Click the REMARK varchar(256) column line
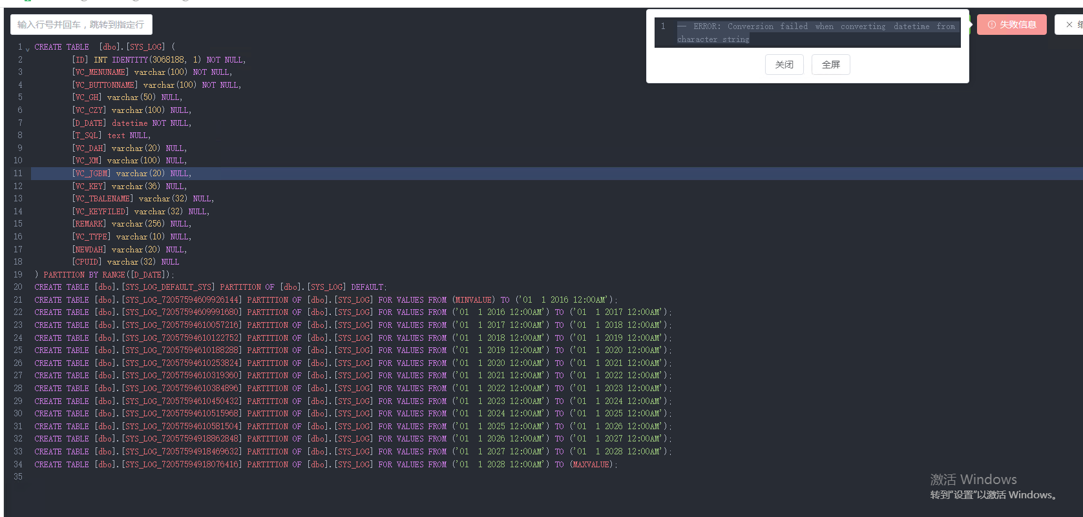The height and width of the screenshot is (517, 1083). pos(132,224)
